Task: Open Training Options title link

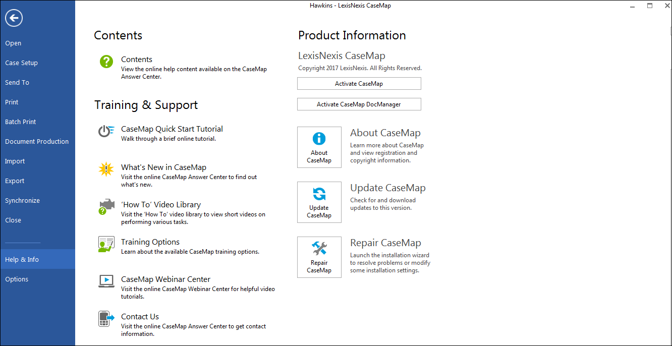Action: click(150, 242)
